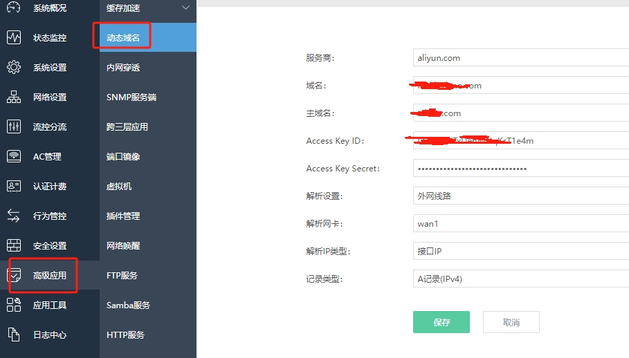Click the 状态监控 waveform icon

pos(14,37)
